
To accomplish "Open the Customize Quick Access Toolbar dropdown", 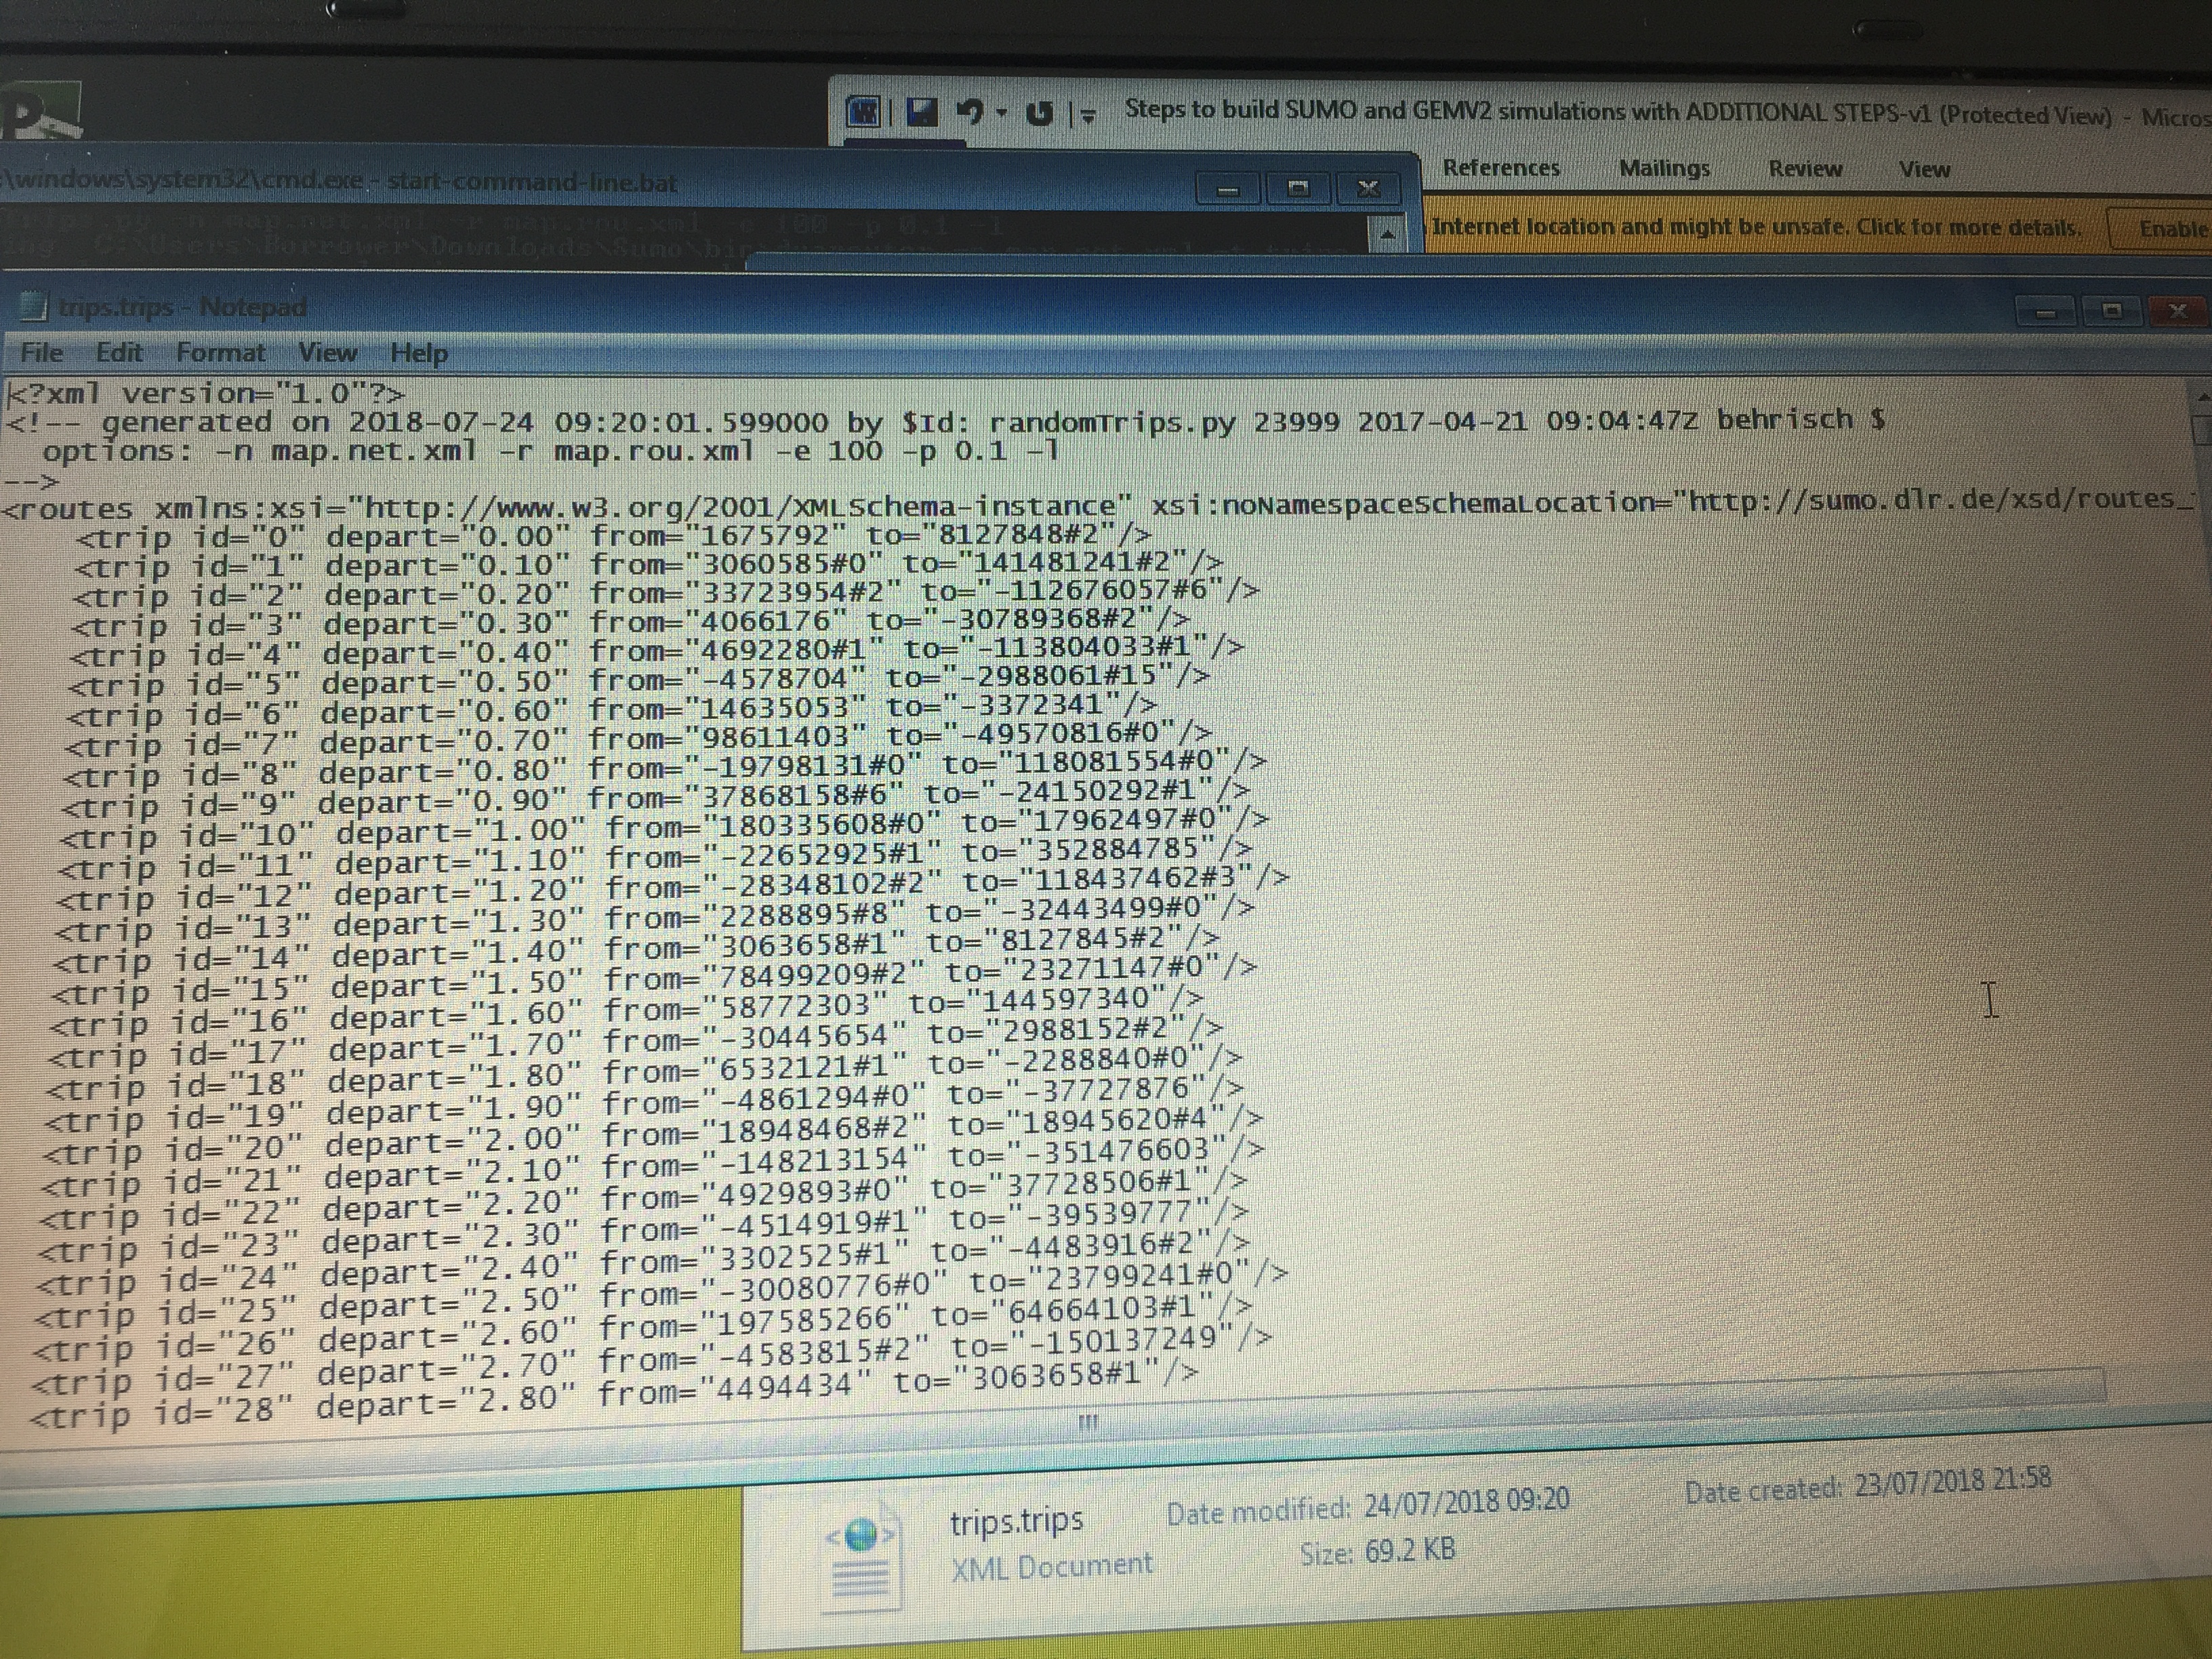I will pos(1088,116).
